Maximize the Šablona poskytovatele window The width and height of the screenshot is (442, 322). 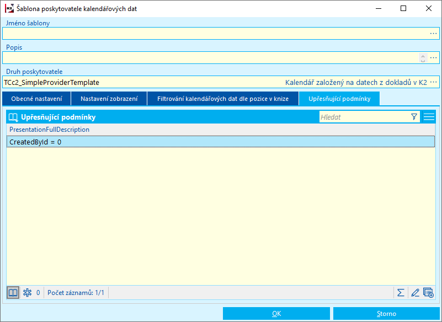(x=403, y=8)
